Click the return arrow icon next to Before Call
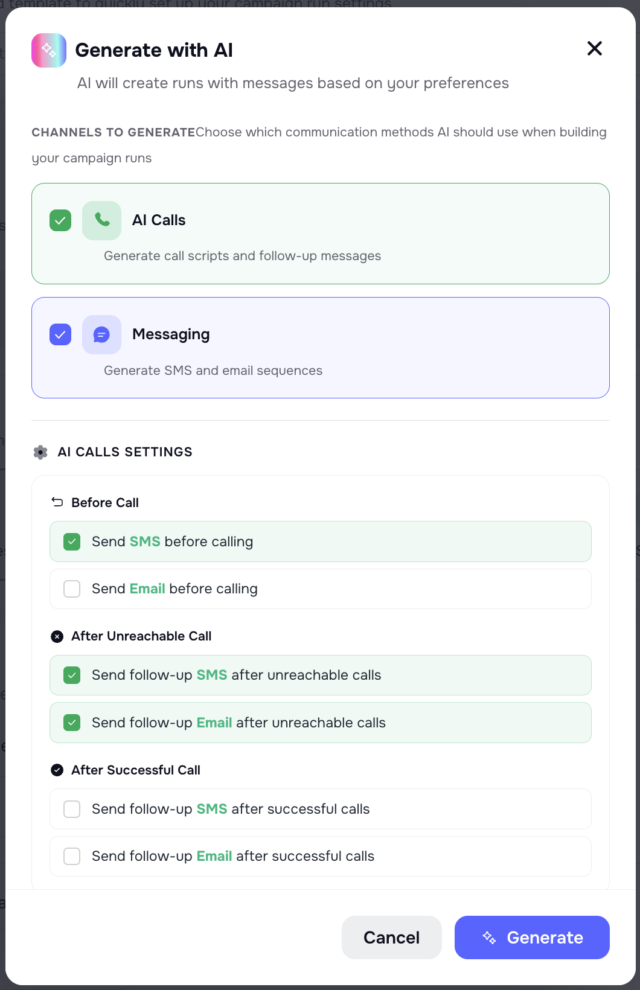 (x=56, y=502)
